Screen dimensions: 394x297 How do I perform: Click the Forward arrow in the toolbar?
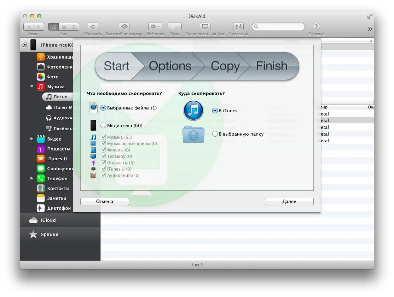39,26
